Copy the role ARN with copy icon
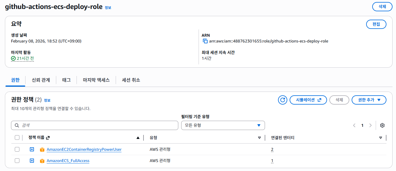Viewport: 396px width, 171px height. (x=205, y=41)
